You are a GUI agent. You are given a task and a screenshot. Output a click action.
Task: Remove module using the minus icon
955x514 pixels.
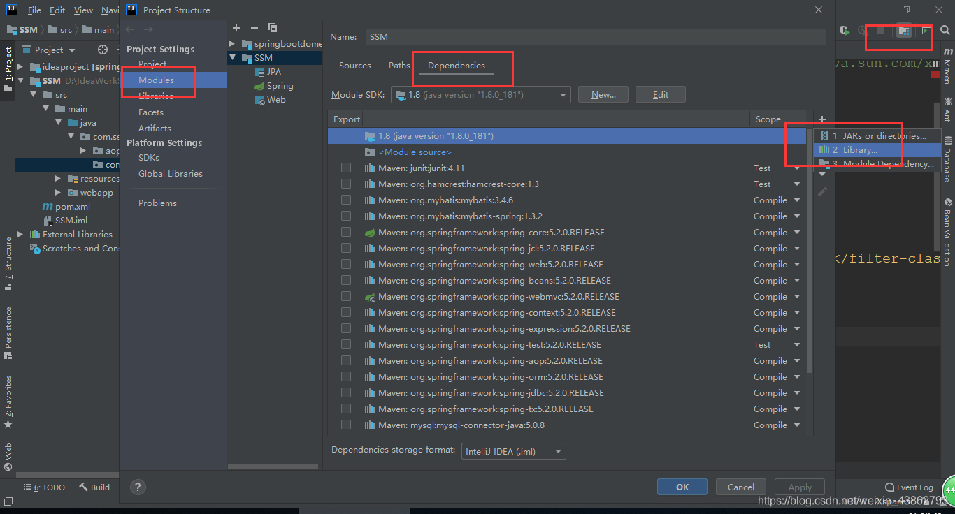[x=253, y=27]
